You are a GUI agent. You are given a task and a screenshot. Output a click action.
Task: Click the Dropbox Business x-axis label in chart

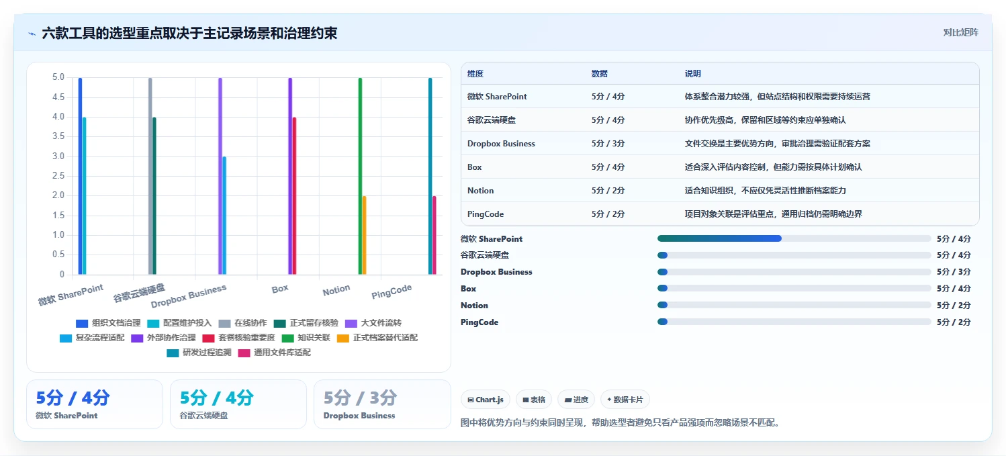point(189,295)
